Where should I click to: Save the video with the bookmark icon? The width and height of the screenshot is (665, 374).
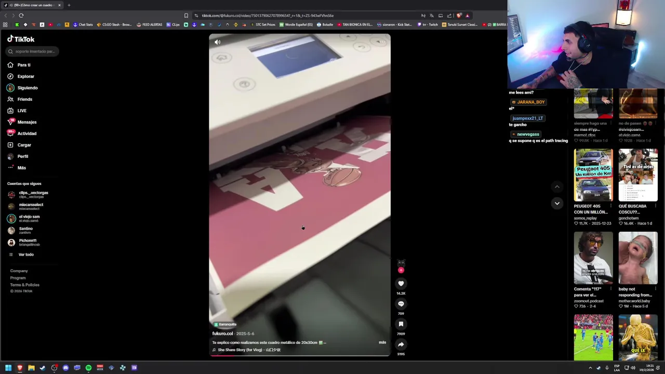pyautogui.click(x=401, y=324)
